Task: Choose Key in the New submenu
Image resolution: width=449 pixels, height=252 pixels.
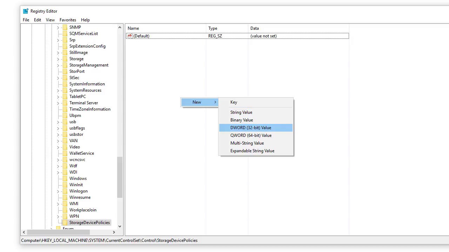Action: (256, 102)
